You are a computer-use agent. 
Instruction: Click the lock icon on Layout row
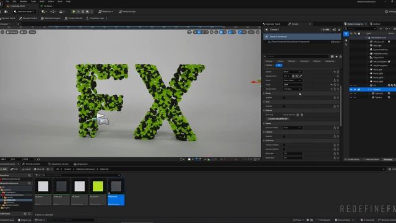pos(338,72)
